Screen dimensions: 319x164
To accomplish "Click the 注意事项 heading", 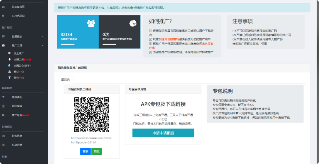I will pos(243,21).
